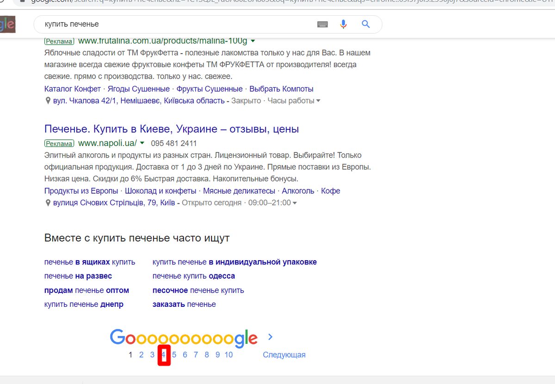Search related: печенье в ящиках купить
This screenshot has height=384, width=555.
90,262
